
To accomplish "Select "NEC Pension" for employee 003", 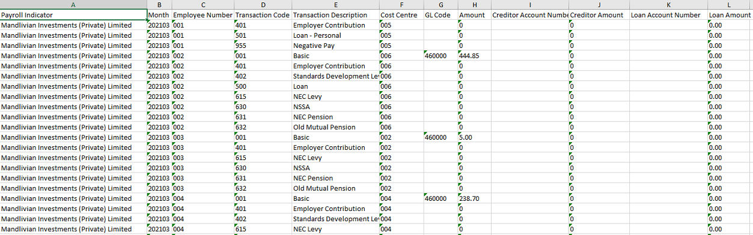I will point(336,178).
